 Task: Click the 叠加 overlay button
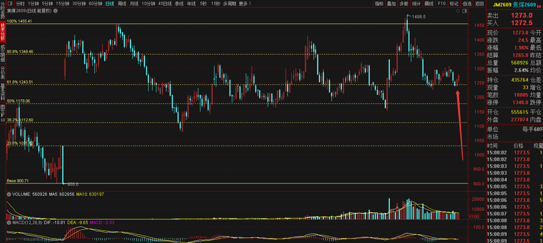(391, 4)
